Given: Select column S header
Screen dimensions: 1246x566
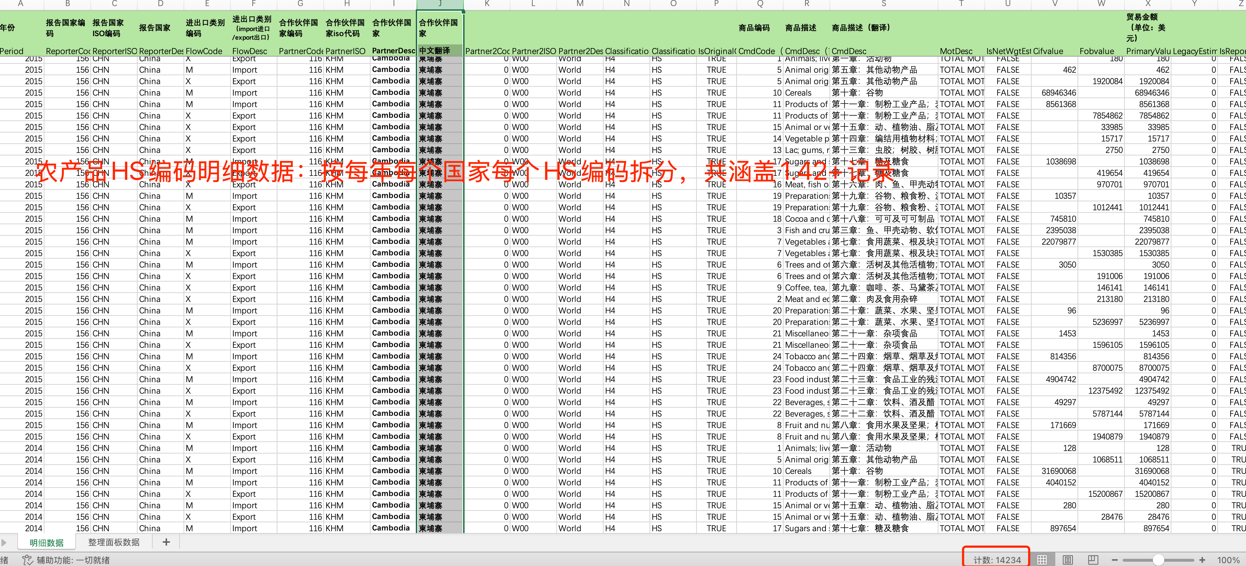Looking at the screenshot, I should point(883,4).
